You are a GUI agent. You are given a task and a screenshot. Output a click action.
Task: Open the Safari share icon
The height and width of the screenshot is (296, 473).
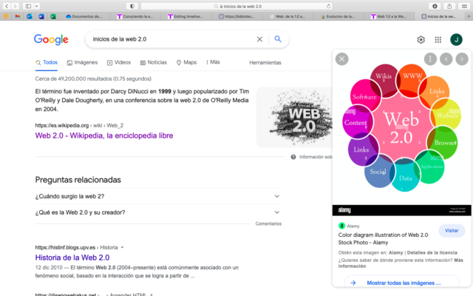coord(449,6)
